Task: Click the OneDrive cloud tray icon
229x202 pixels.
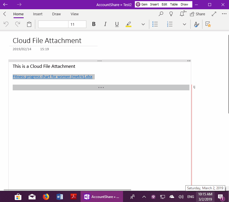Action: tap(172, 197)
